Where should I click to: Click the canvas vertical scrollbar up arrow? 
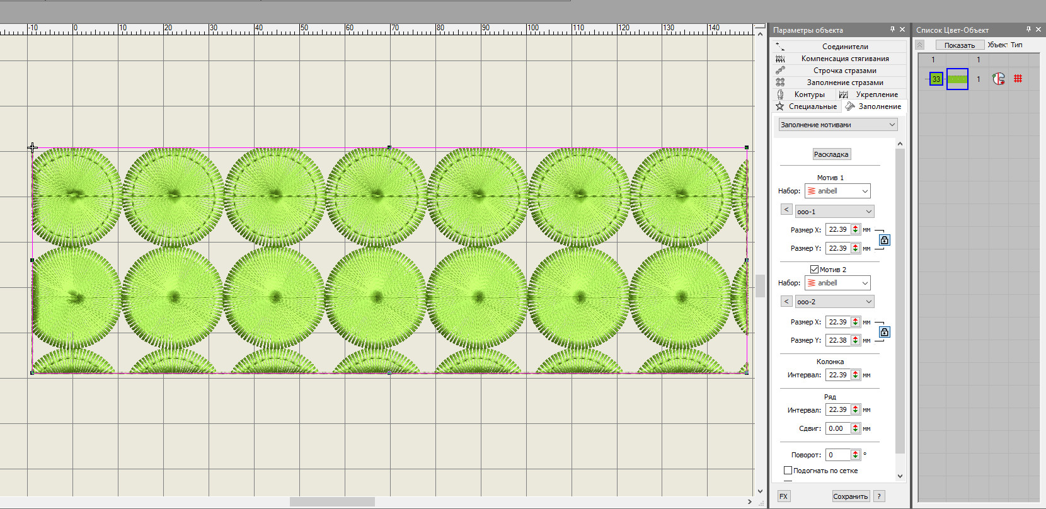[x=760, y=34]
